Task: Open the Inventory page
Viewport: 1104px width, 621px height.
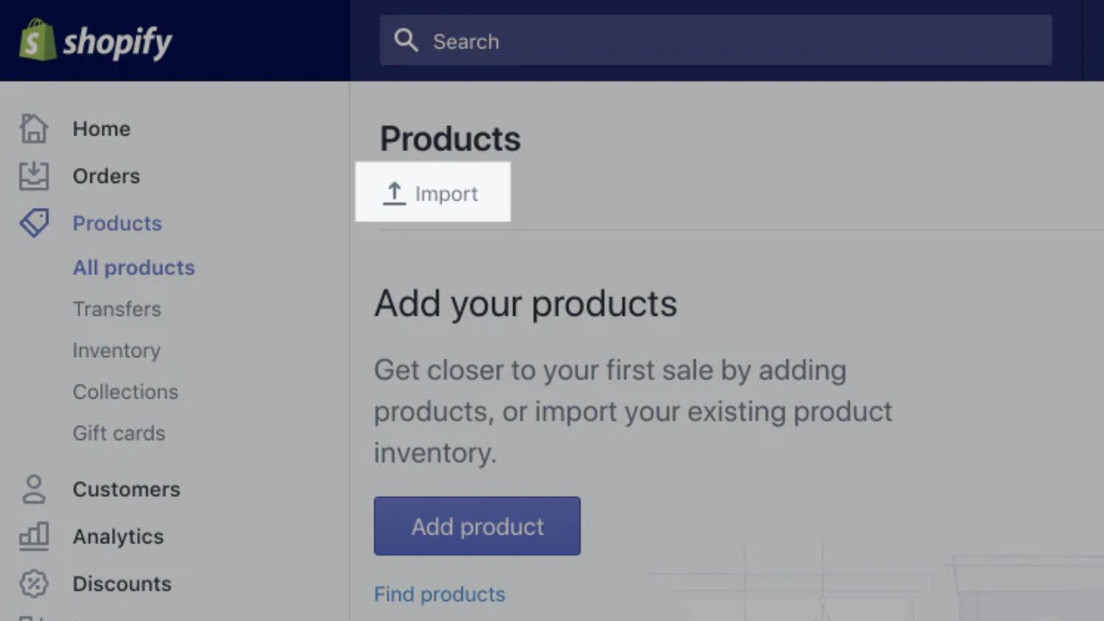Action: (116, 350)
